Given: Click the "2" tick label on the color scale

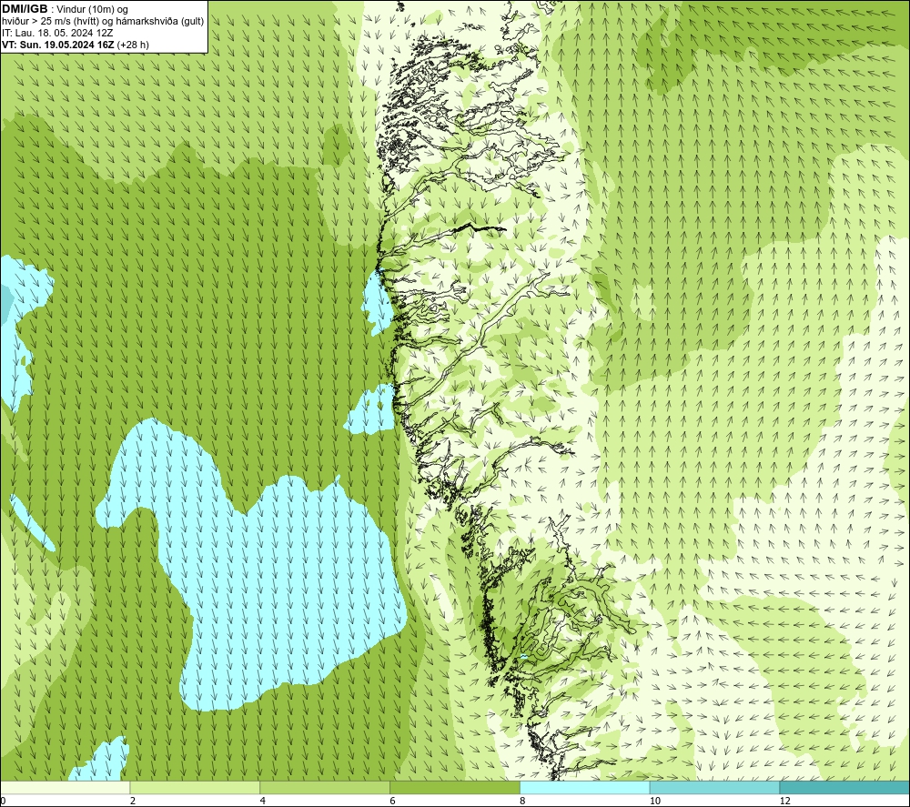Looking at the screenshot, I should point(133,801).
